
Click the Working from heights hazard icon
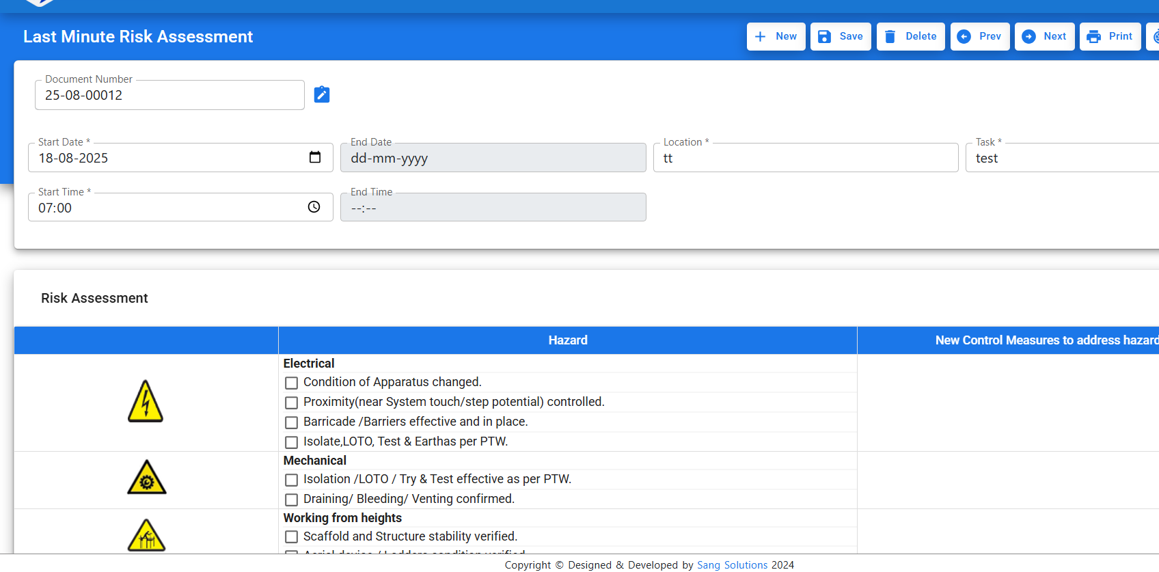[x=146, y=536]
